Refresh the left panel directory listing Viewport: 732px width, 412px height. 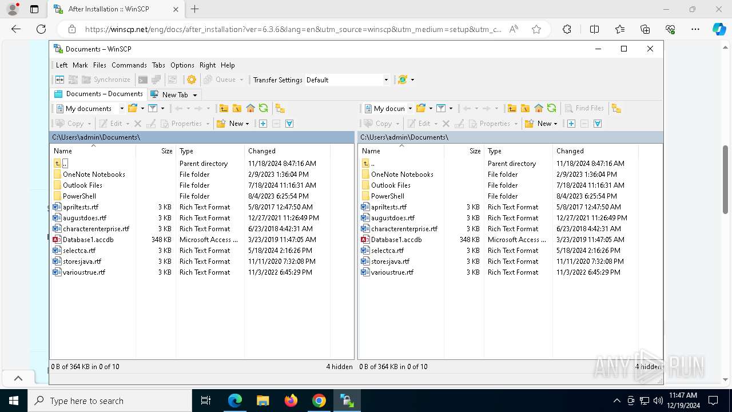click(263, 108)
